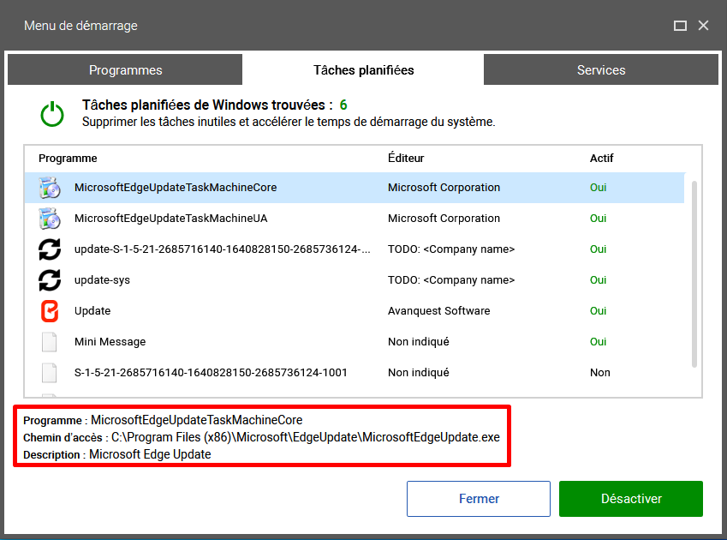Click the task list vertical scrollbar
Viewport: 727px width, 540px height.
pos(694,273)
